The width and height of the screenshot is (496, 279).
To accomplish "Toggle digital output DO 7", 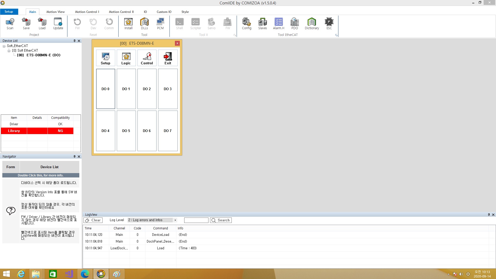I will [168, 131].
